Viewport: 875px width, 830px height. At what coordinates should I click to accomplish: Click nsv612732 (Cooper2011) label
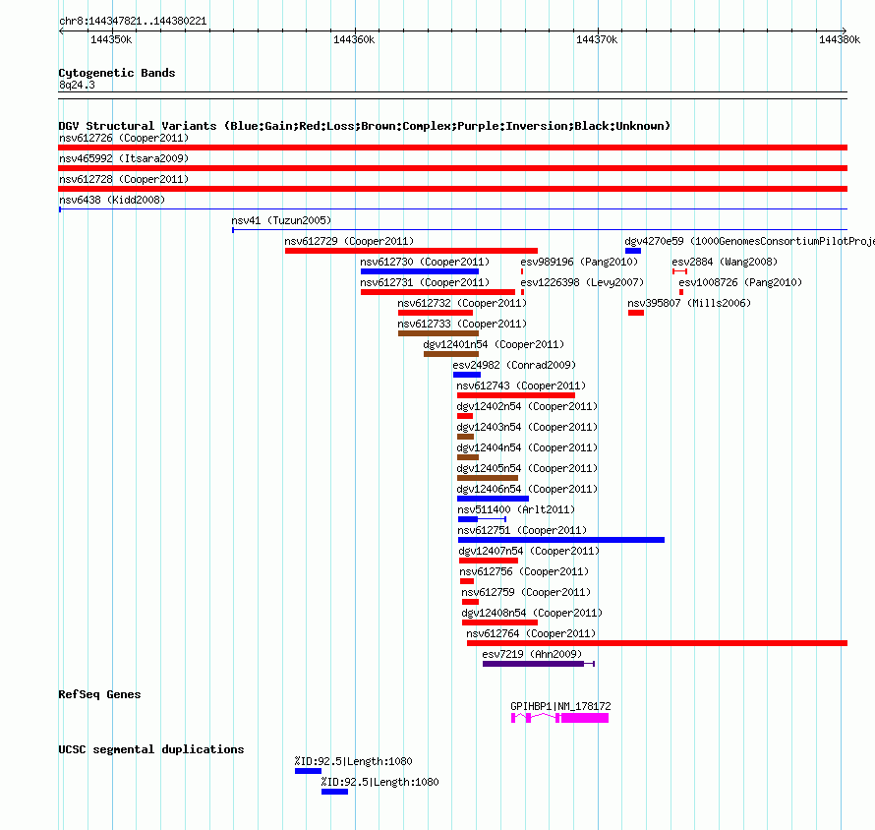[x=462, y=303]
